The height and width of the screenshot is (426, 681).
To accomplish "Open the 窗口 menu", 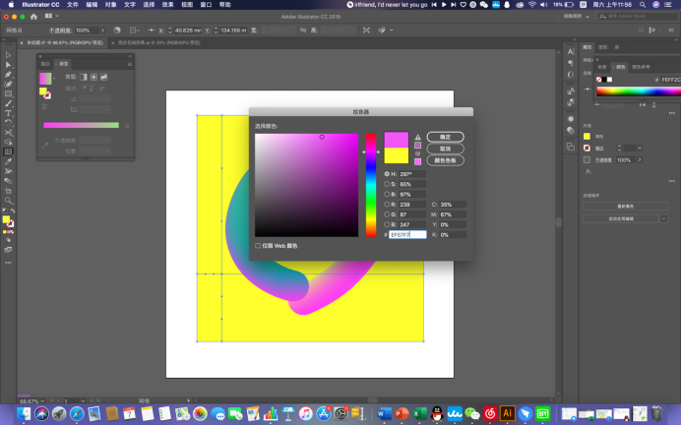I will (206, 4).
